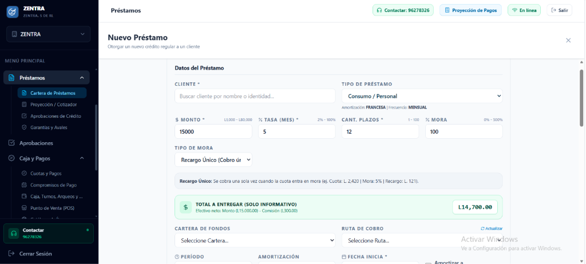Click the Cant. Plazos field showing 12

(x=380, y=131)
